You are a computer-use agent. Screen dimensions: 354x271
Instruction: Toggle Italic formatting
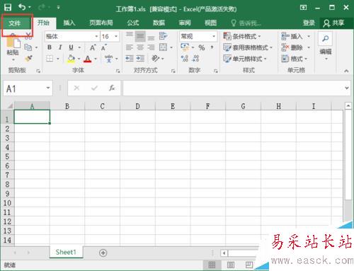pyautogui.click(x=60, y=47)
